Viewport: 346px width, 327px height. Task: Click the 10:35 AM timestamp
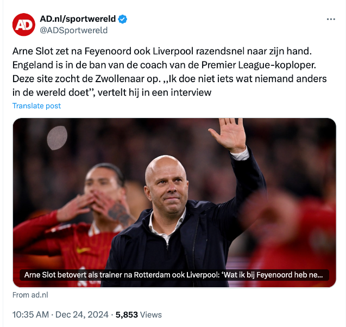[30, 314]
